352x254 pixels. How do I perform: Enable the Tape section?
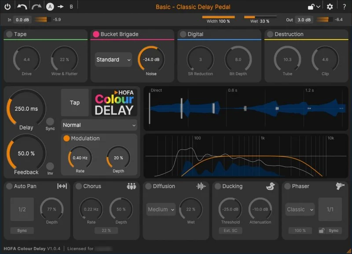9,34
